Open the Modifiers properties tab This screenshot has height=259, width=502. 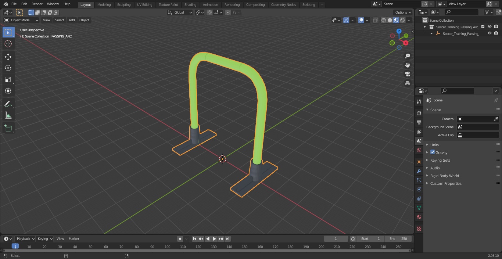coord(419,171)
